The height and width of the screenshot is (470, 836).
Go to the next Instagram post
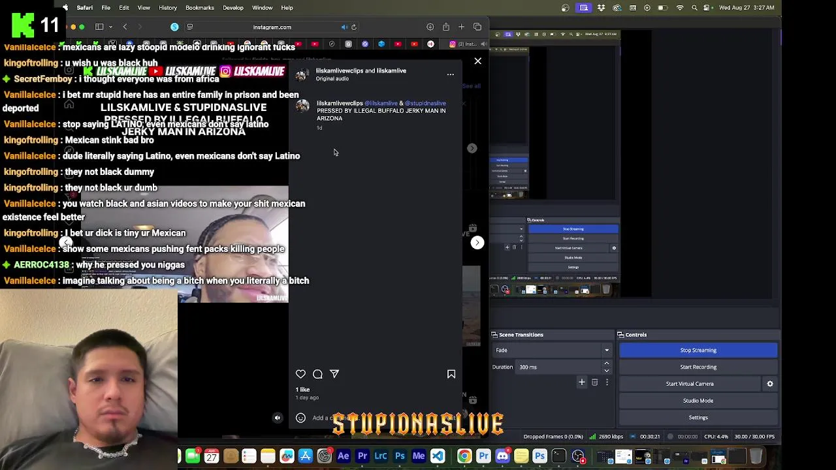(x=477, y=242)
